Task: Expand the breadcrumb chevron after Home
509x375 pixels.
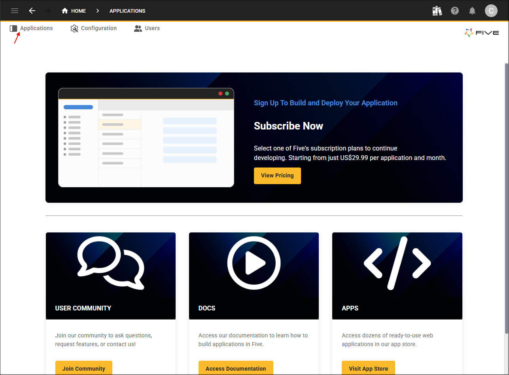Action: pos(98,11)
